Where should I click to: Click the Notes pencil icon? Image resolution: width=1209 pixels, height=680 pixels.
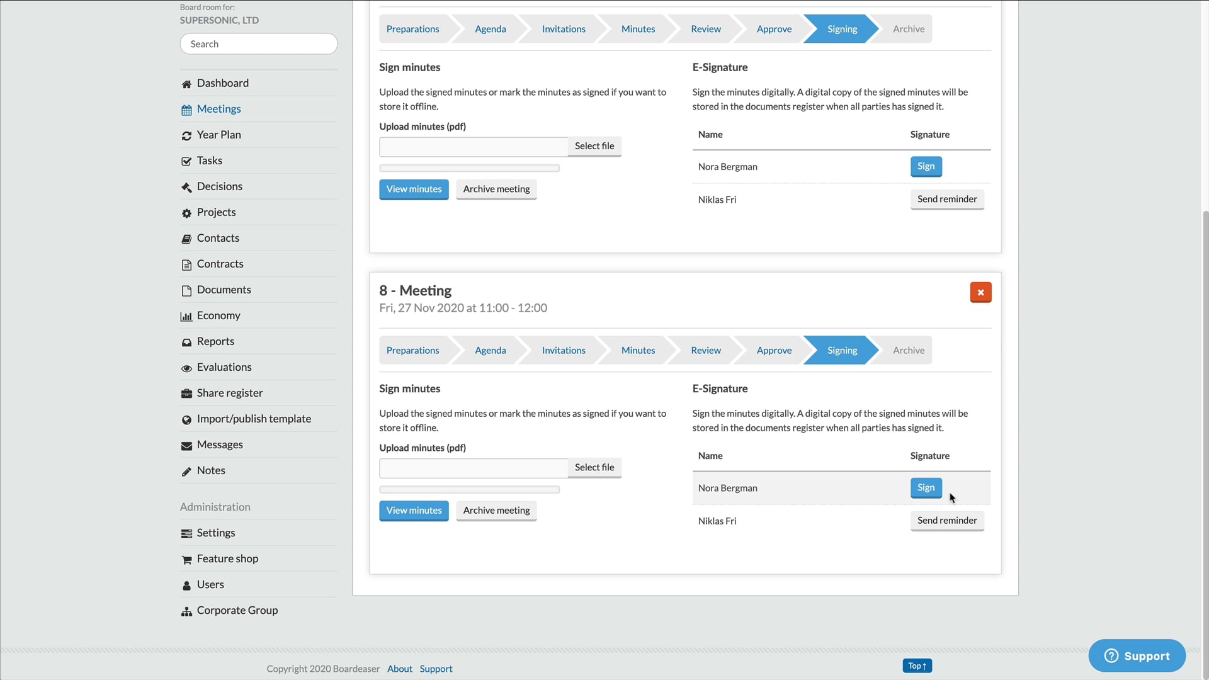coord(186,471)
